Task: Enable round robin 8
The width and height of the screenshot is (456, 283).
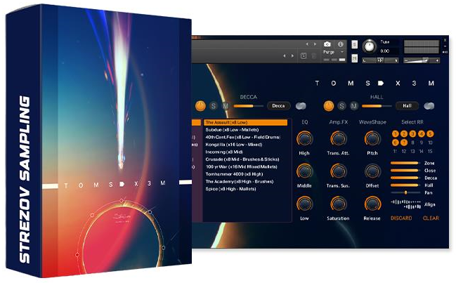Action: tap(412, 143)
